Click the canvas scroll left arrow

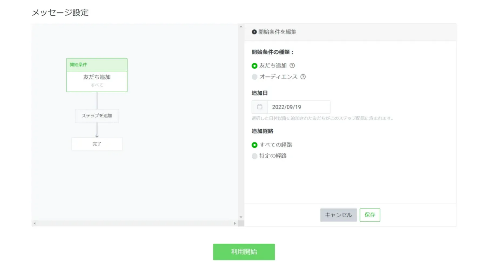pos(35,223)
